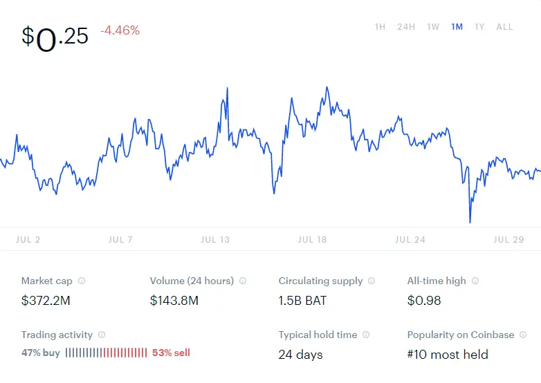Open the info icon beside Market cap
Image resolution: width=541 pixels, height=383 pixels.
coord(82,281)
